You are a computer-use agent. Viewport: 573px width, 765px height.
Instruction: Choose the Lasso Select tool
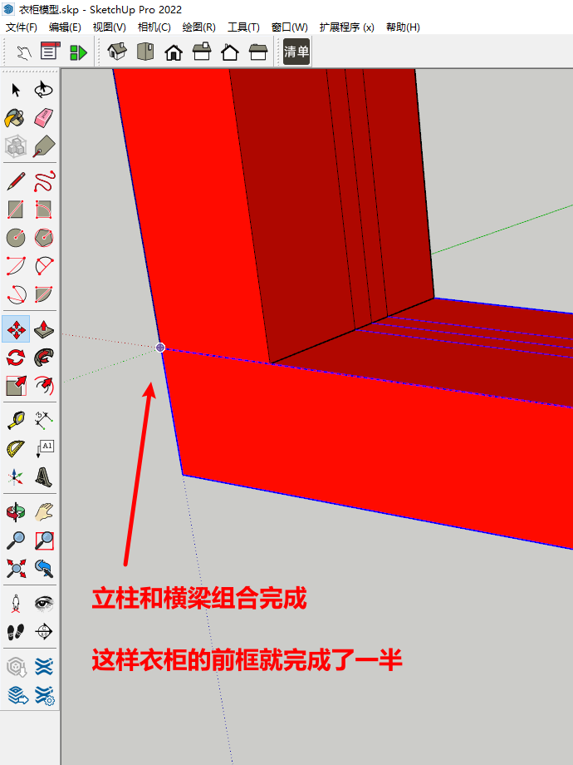point(44,90)
